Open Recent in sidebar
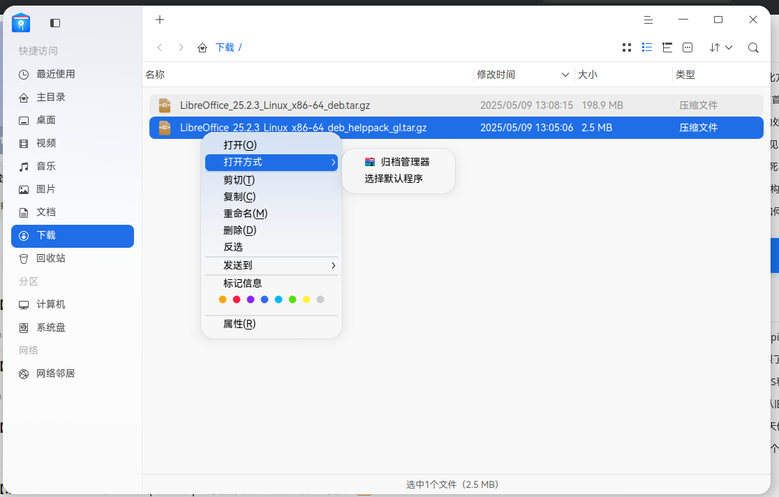This screenshot has height=497, width=779. (x=73, y=75)
